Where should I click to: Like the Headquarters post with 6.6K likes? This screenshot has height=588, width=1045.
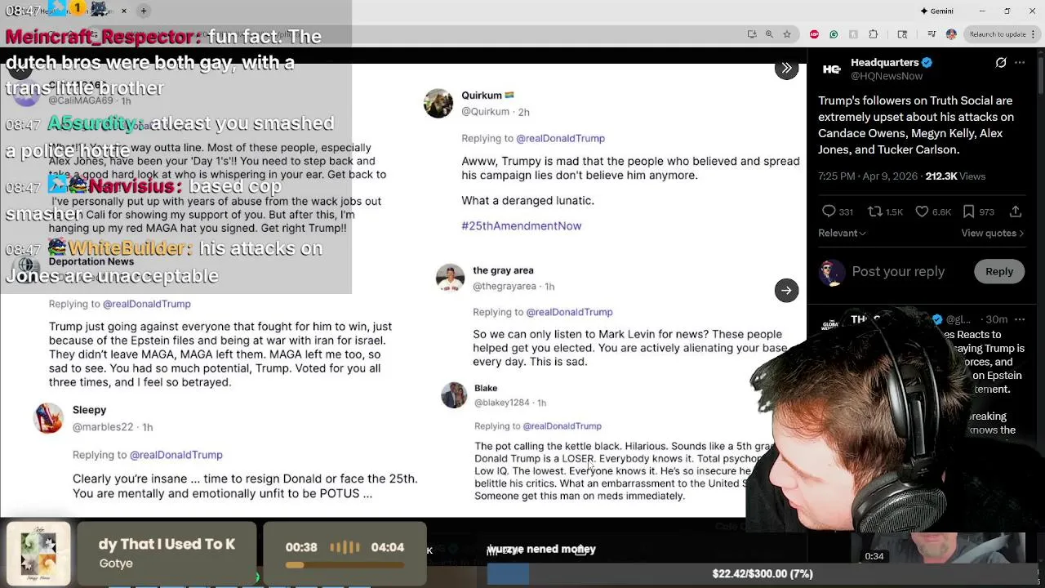click(933, 212)
